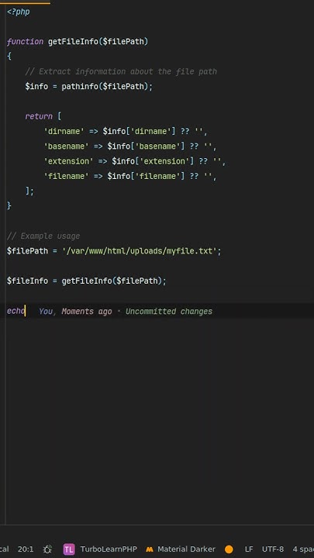Screen dimensions: 314x558
Task: Click the 'basename' array key
Action: (x=66, y=146)
